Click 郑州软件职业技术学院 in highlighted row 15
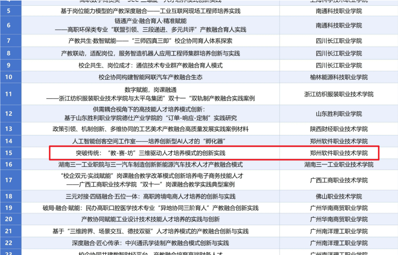The image size is (398, 255). pyautogui.click(x=339, y=153)
